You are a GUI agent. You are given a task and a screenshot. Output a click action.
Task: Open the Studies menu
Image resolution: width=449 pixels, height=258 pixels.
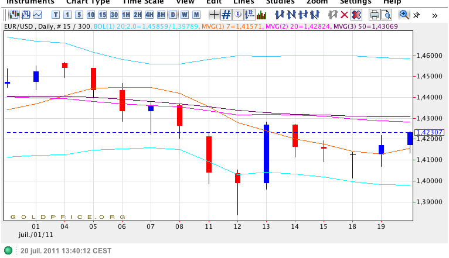tap(280, 2)
